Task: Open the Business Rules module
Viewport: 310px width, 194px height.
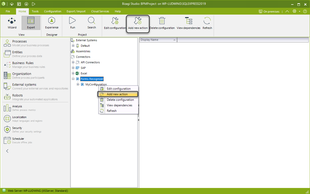Action: point(36,65)
